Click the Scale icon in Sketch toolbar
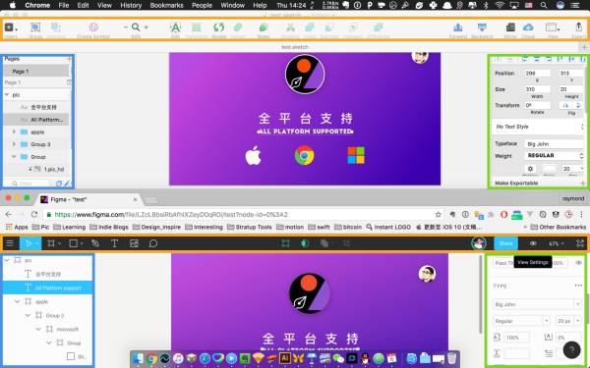Screen dimensions: 590x368 pos(263,27)
